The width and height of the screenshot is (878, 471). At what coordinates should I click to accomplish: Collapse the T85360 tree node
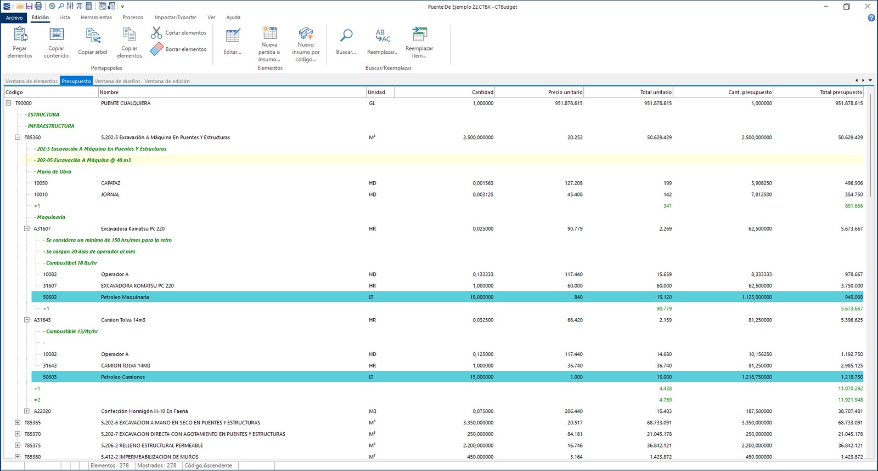18,137
